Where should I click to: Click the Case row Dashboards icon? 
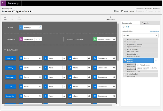(x=95, y=86)
